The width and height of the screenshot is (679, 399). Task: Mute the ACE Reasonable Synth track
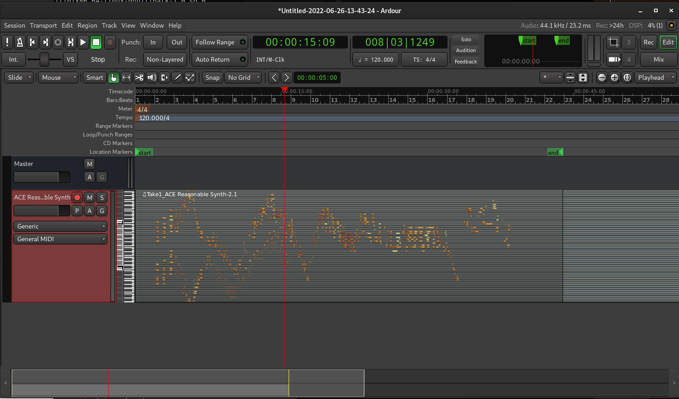(x=90, y=197)
